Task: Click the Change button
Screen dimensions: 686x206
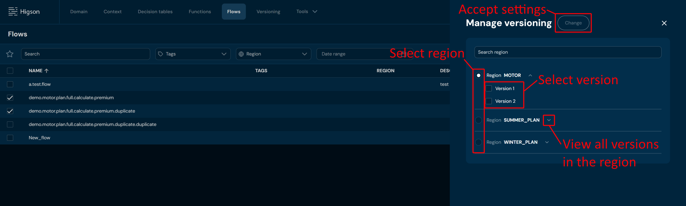Action: click(x=573, y=23)
